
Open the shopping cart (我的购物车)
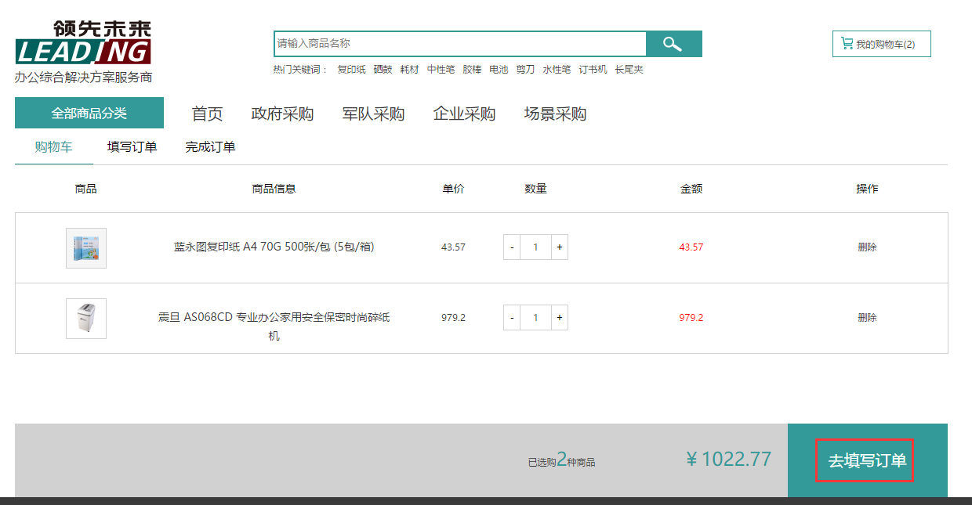[881, 44]
